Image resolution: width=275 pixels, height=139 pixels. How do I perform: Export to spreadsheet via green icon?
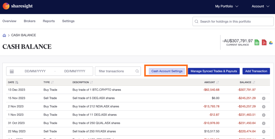click(x=257, y=42)
